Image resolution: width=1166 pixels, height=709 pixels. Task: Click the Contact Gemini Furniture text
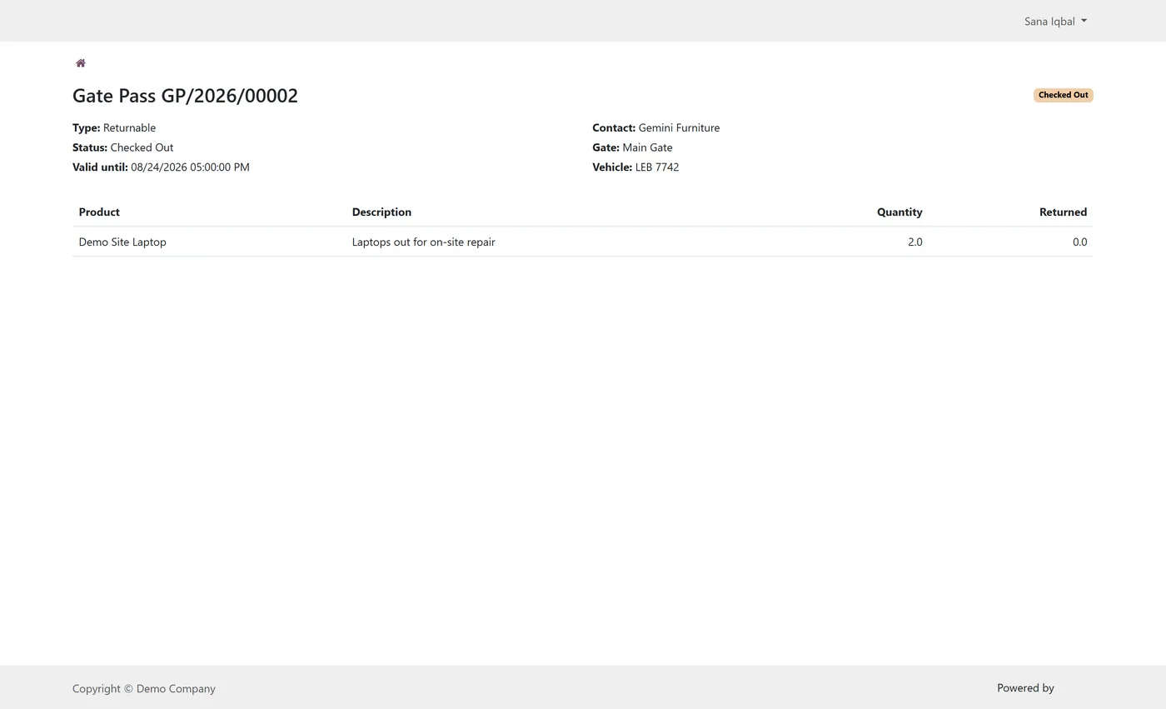pyautogui.click(x=655, y=127)
